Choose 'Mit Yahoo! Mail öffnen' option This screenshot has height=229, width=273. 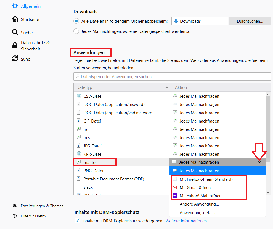click(x=200, y=196)
